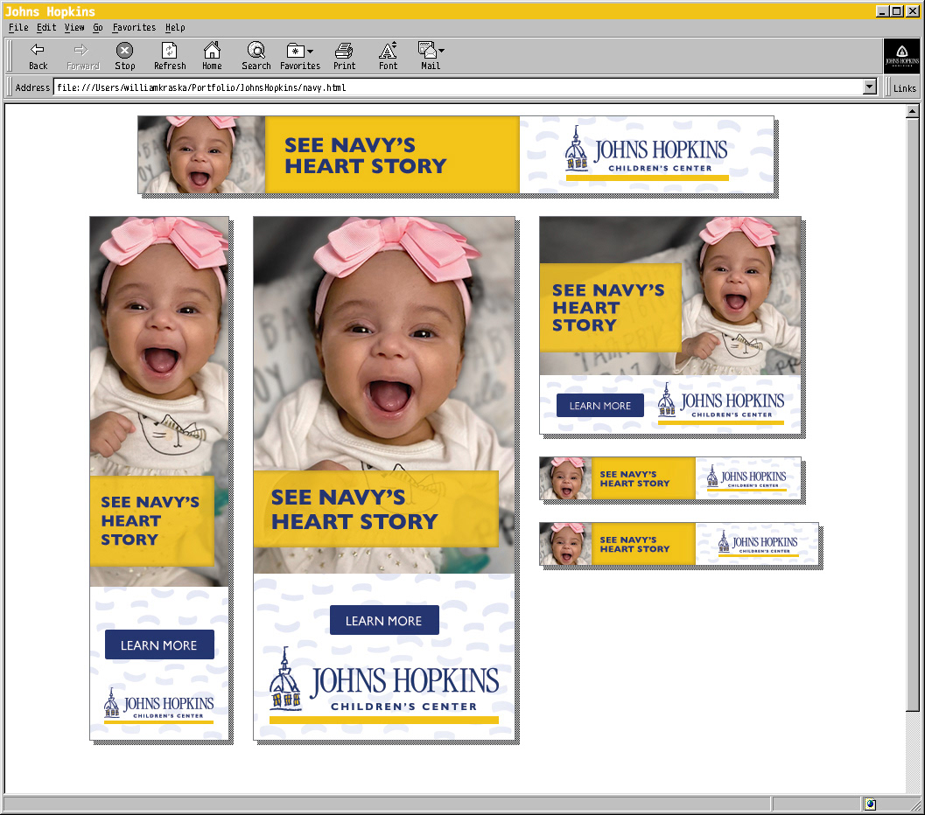Open the Favorites menu in menu bar

pyautogui.click(x=134, y=27)
